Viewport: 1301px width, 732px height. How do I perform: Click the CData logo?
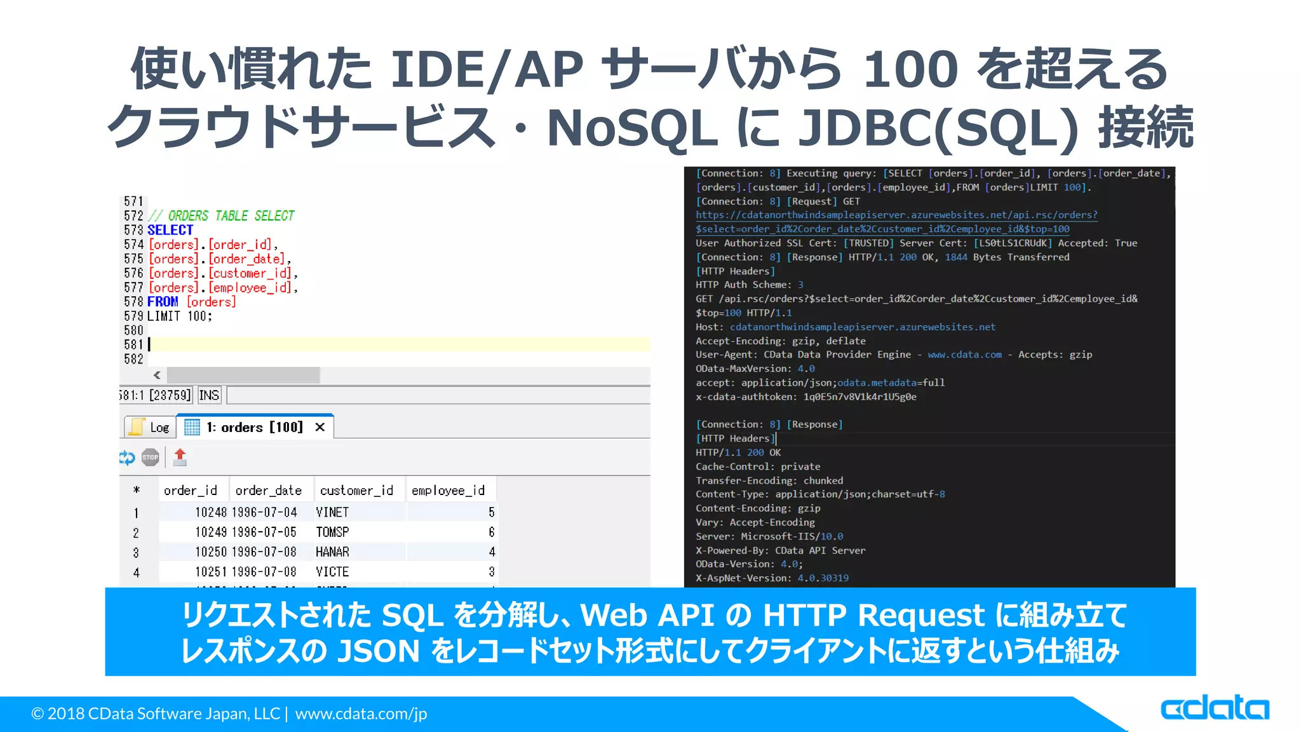(x=1214, y=708)
